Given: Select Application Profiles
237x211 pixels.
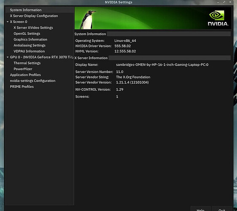Looking at the screenshot, I should 25,75.
